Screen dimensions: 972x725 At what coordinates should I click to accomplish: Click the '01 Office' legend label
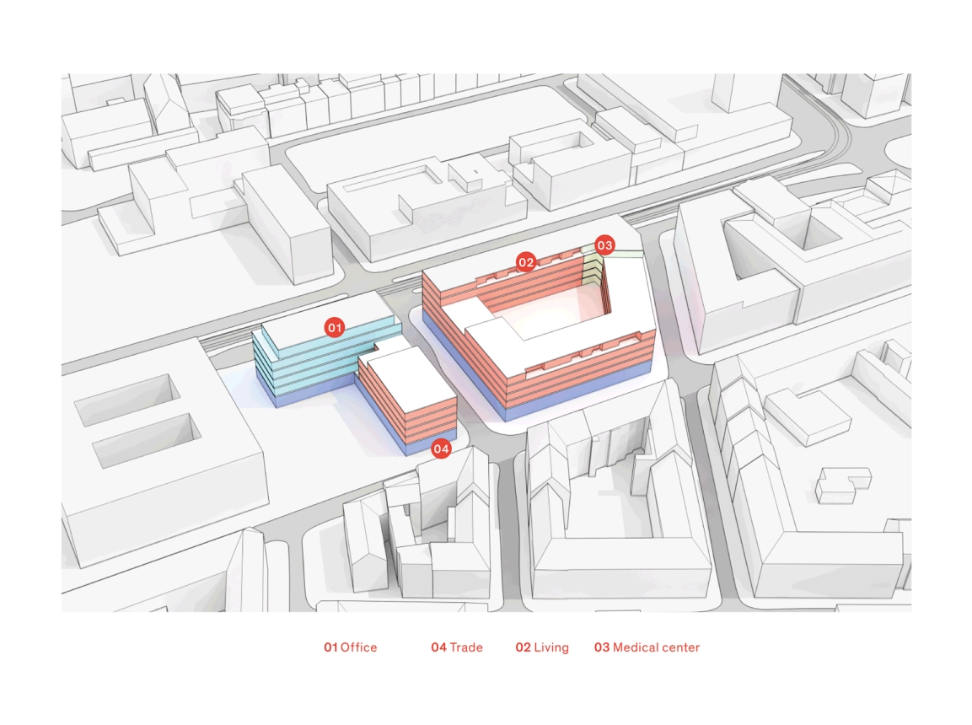coord(351,647)
